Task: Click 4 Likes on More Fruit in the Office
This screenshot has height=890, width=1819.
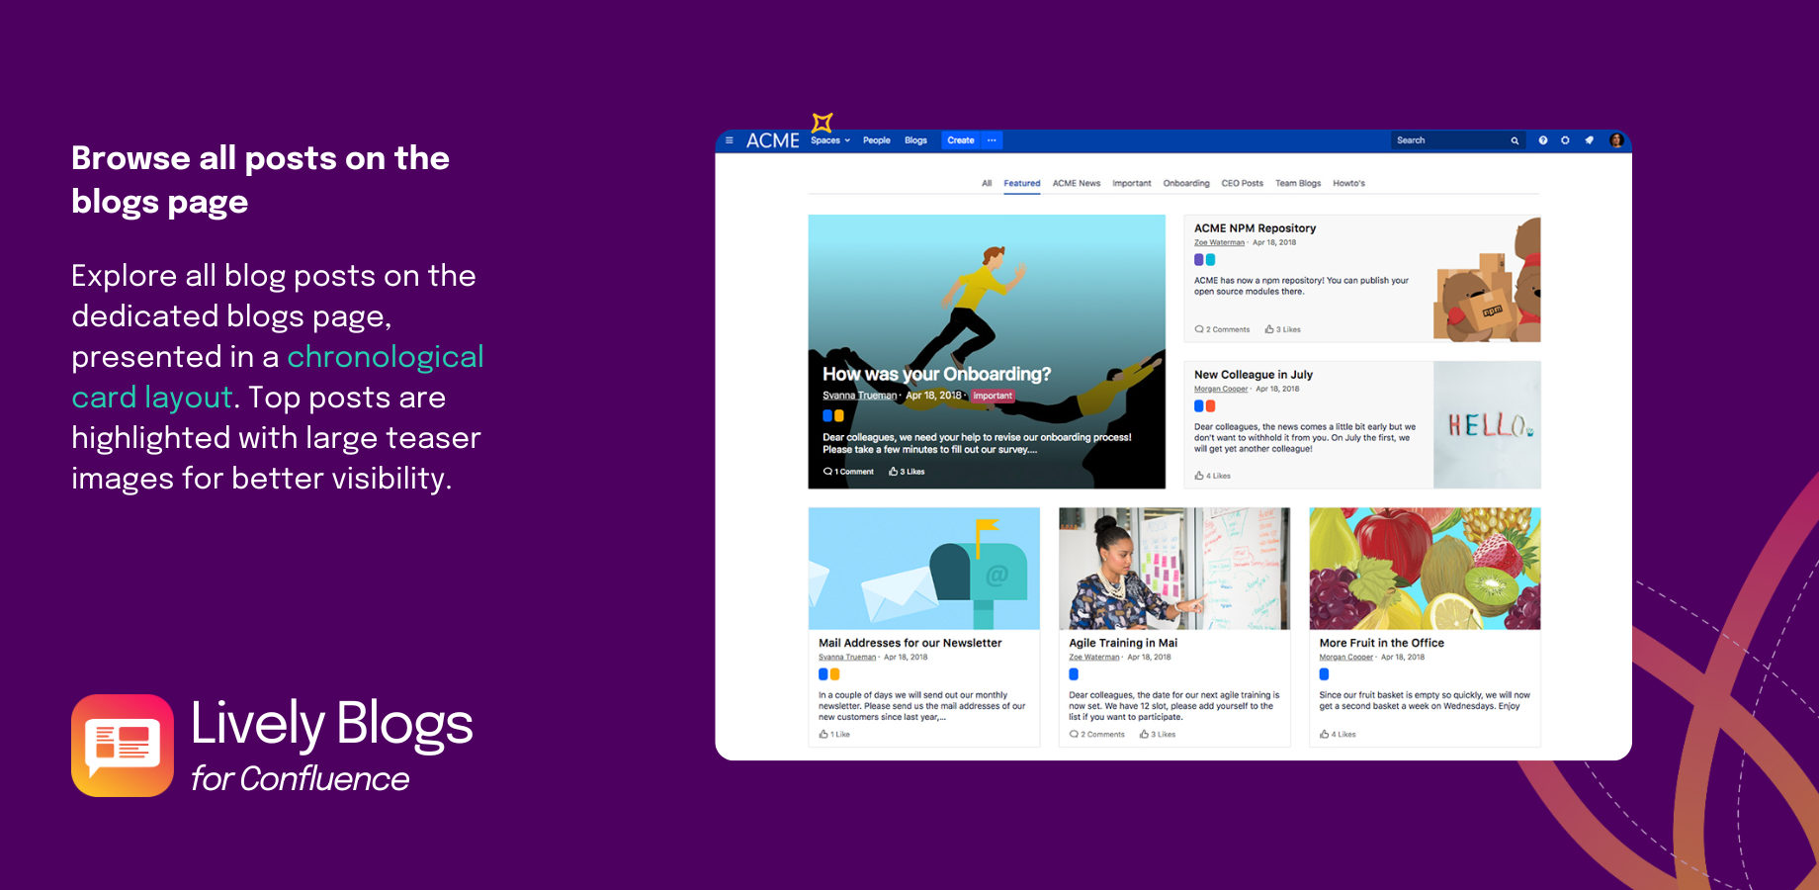Action: tap(1338, 735)
